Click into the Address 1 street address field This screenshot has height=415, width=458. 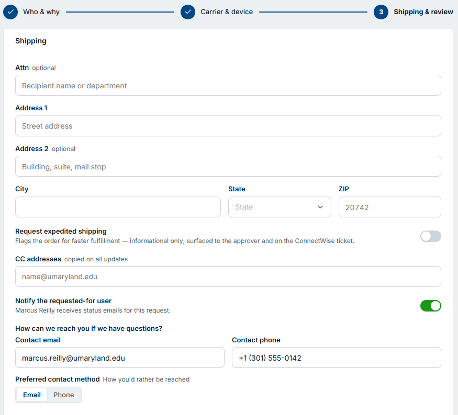tap(228, 126)
